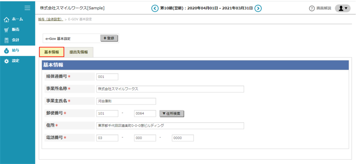This screenshot has width=356, height=164.
Task: Click the 住所検索 button
Action: click(x=172, y=114)
